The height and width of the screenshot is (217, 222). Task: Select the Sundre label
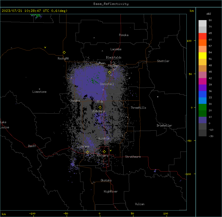(75, 101)
